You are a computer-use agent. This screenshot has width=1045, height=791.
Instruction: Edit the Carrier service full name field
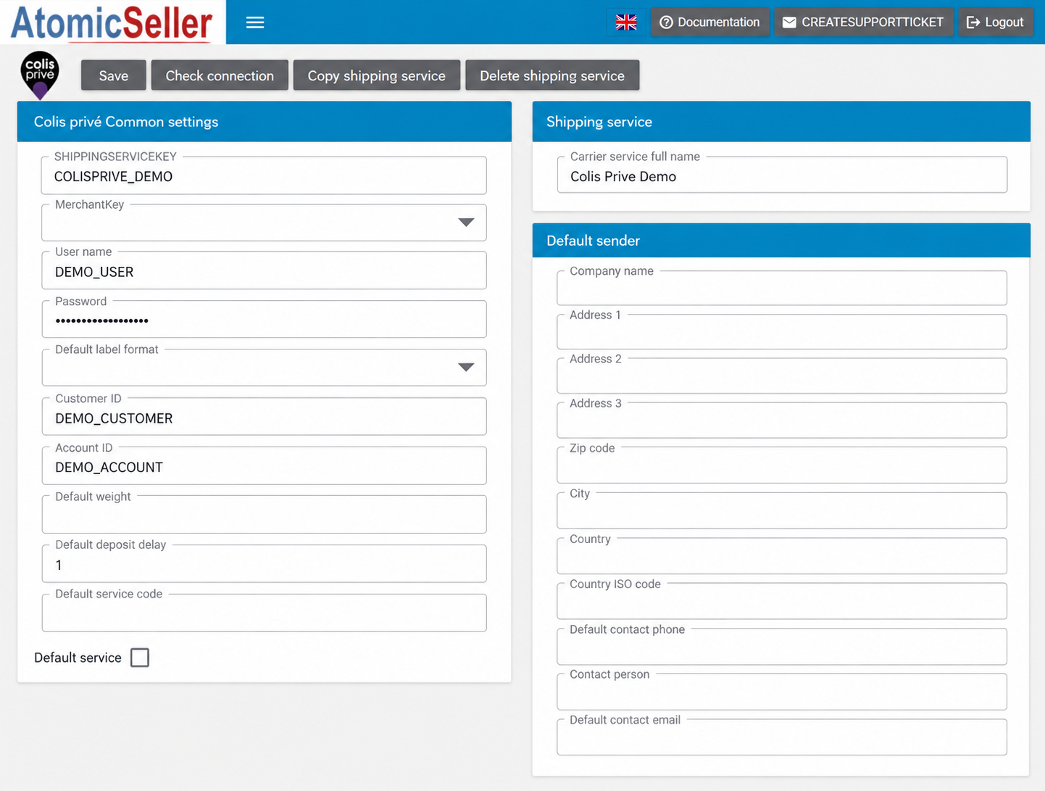tap(782, 175)
